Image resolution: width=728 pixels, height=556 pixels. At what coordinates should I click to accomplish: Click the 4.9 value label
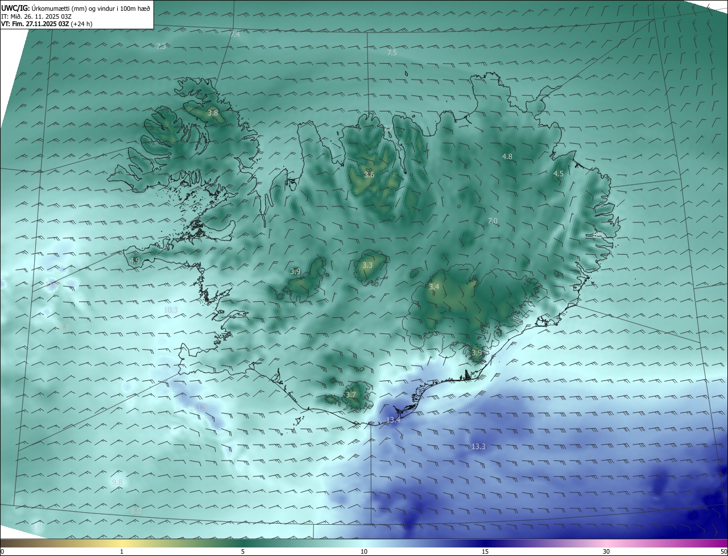[135, 260]
